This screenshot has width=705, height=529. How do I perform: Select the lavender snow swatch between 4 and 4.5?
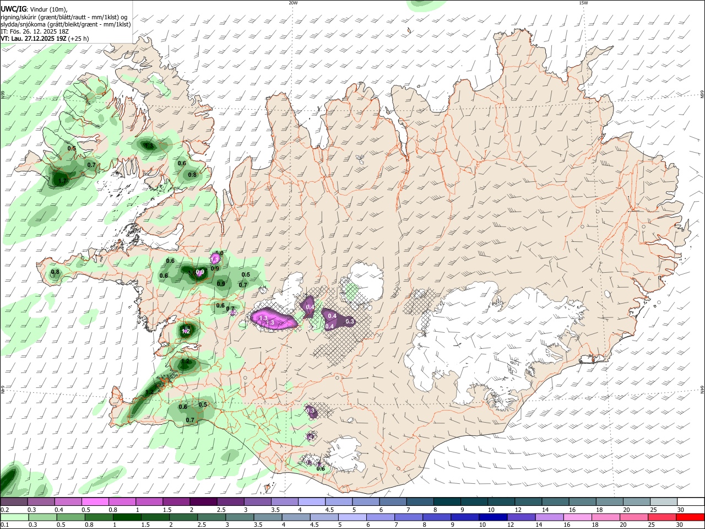[x=311, y=502]
